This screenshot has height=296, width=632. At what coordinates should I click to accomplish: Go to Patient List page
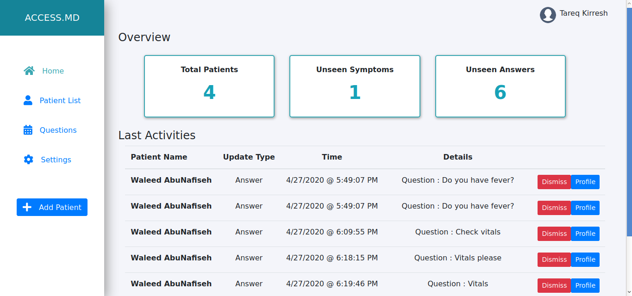point(60,100)
